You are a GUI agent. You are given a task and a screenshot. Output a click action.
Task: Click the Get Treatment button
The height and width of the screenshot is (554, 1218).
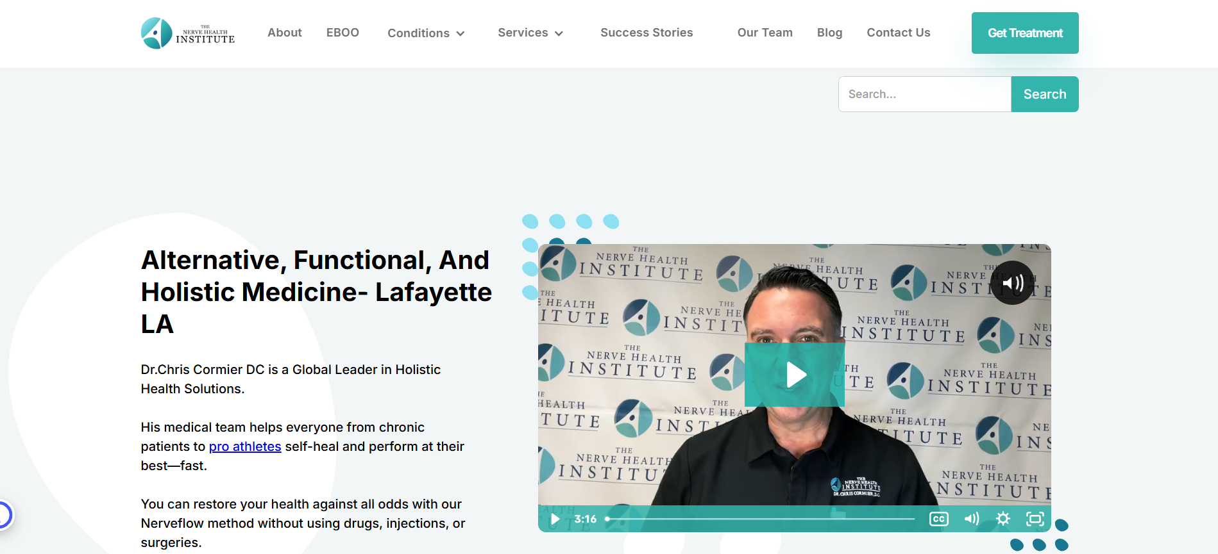click(1025, 33)
